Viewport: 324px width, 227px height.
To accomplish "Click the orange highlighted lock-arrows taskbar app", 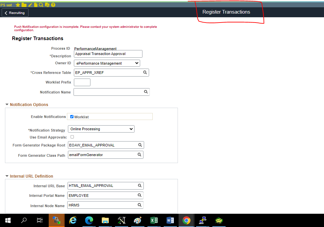I will pos(57,220).
